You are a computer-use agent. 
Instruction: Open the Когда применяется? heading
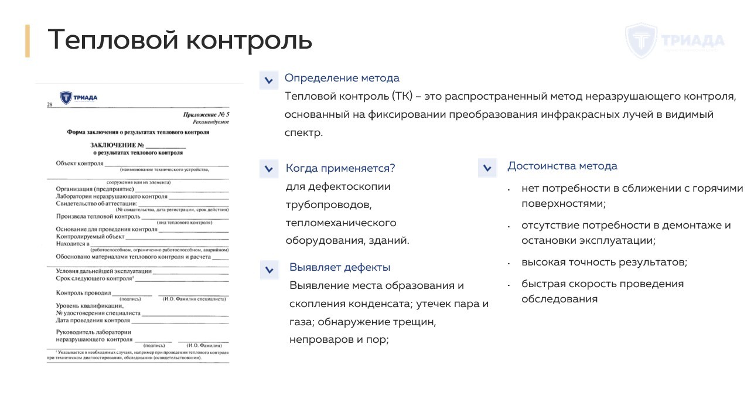point(340,168)
